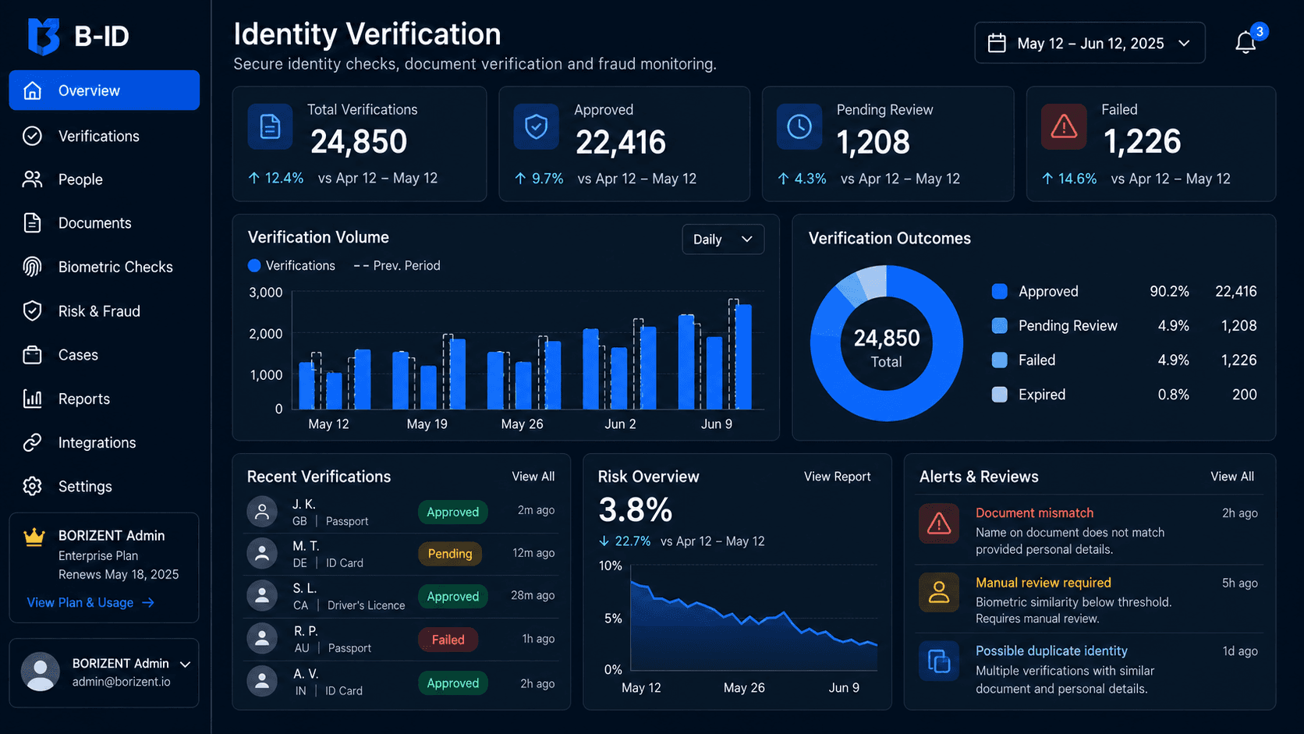
Task: Click the Settings gear icon
Action: coord(32,486)
